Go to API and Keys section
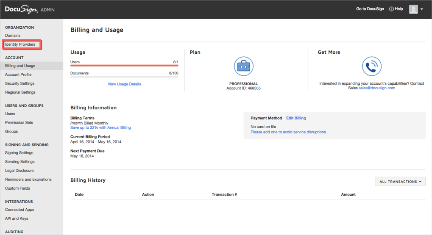This screenshot has width=432, height=235. (17, 218)
